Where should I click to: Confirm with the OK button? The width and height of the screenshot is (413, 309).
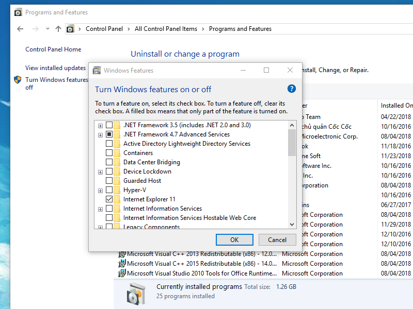(x=234, y=239)
